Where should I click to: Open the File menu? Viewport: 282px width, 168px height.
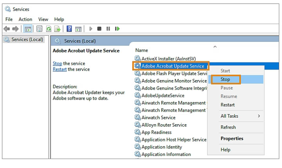point(9,19)
